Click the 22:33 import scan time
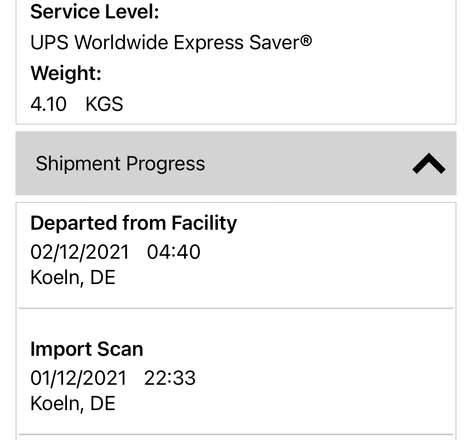 (170, 378)
